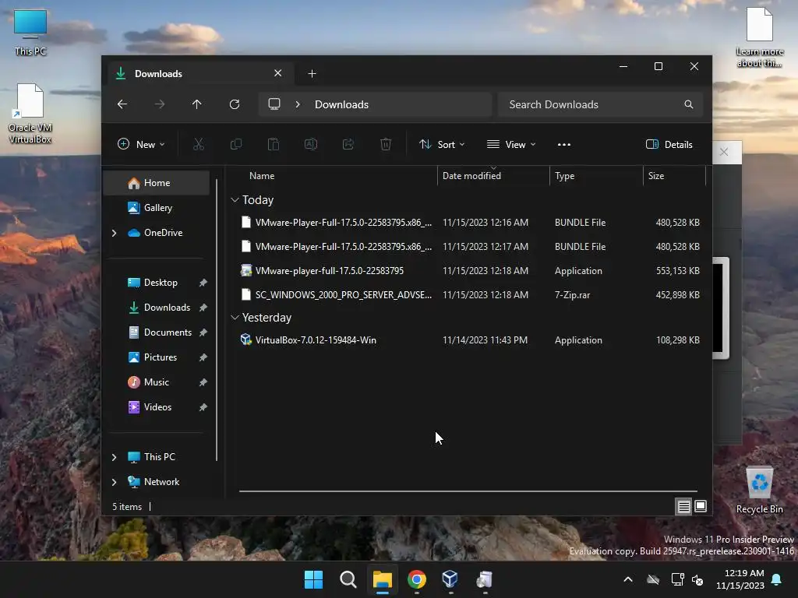Switch to large thumbnails view icon
Screen dimensions: 798x598
tap(701, 506)
